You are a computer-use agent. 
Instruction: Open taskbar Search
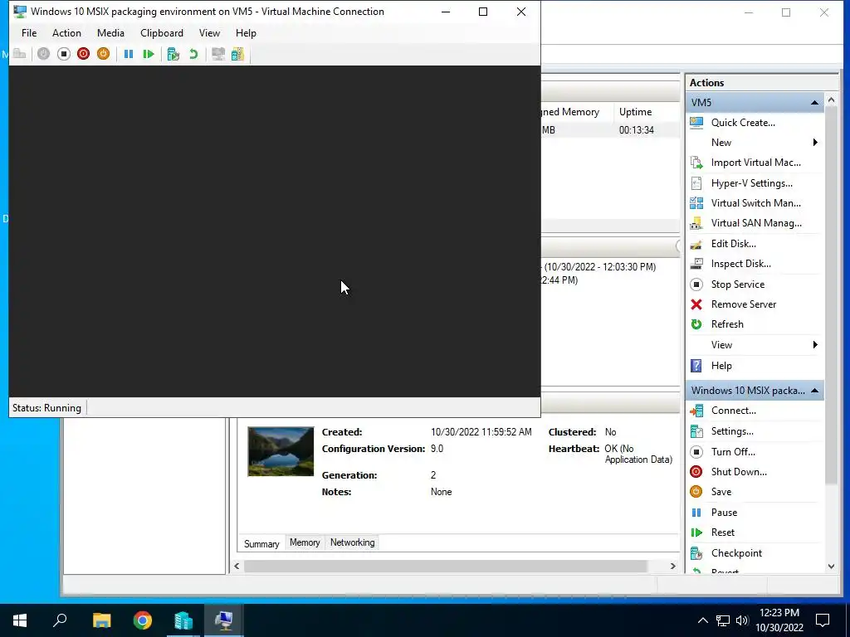(60, 620)
